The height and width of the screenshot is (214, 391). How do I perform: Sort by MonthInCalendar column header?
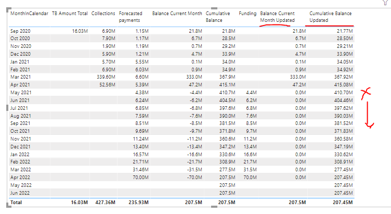coord(29,14)
